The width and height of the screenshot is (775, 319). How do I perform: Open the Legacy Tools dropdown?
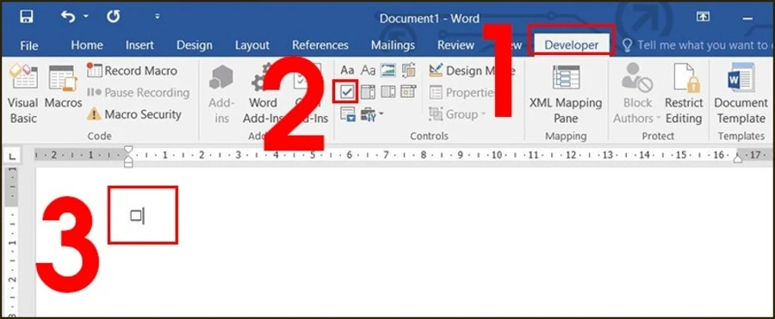372,114
